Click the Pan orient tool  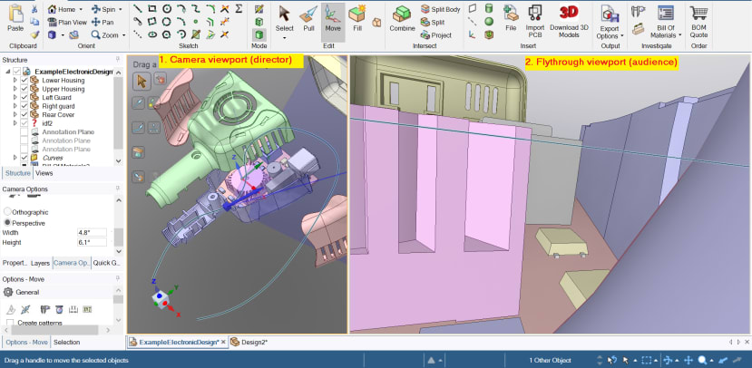103,22
